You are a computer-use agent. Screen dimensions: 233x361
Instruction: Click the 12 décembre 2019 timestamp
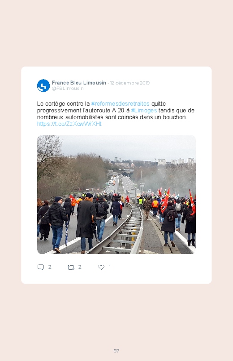click(x=130, y=83)
